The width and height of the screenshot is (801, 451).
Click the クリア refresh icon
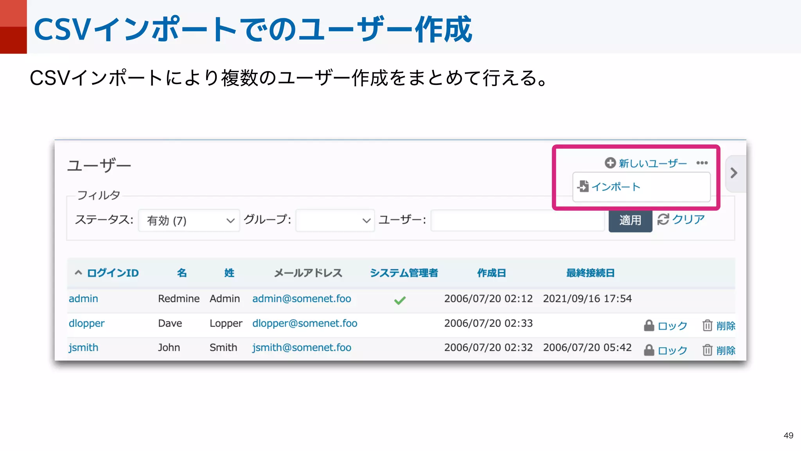pos(663,219)
